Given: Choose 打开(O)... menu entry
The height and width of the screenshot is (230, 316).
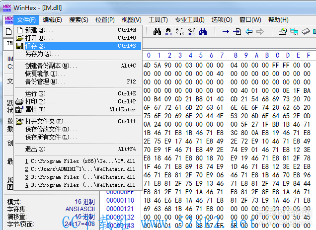Looking at the screenshot, I should pos(78,38).
